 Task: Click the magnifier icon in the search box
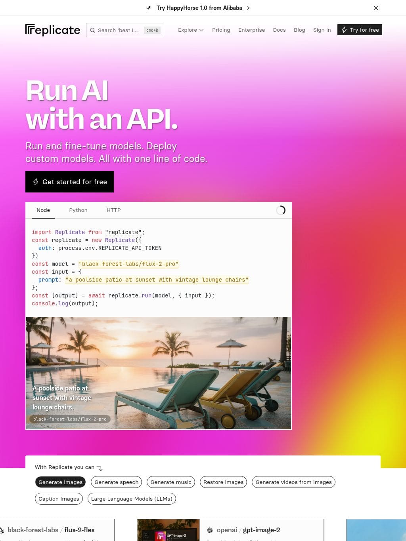coord(93,30)
